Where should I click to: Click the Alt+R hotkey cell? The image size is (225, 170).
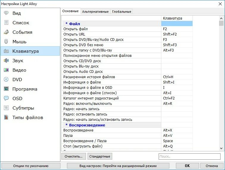click(x=177, y=103)
